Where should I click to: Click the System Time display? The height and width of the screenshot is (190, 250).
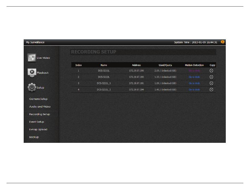pyautogui.click(x=196, y=42)
